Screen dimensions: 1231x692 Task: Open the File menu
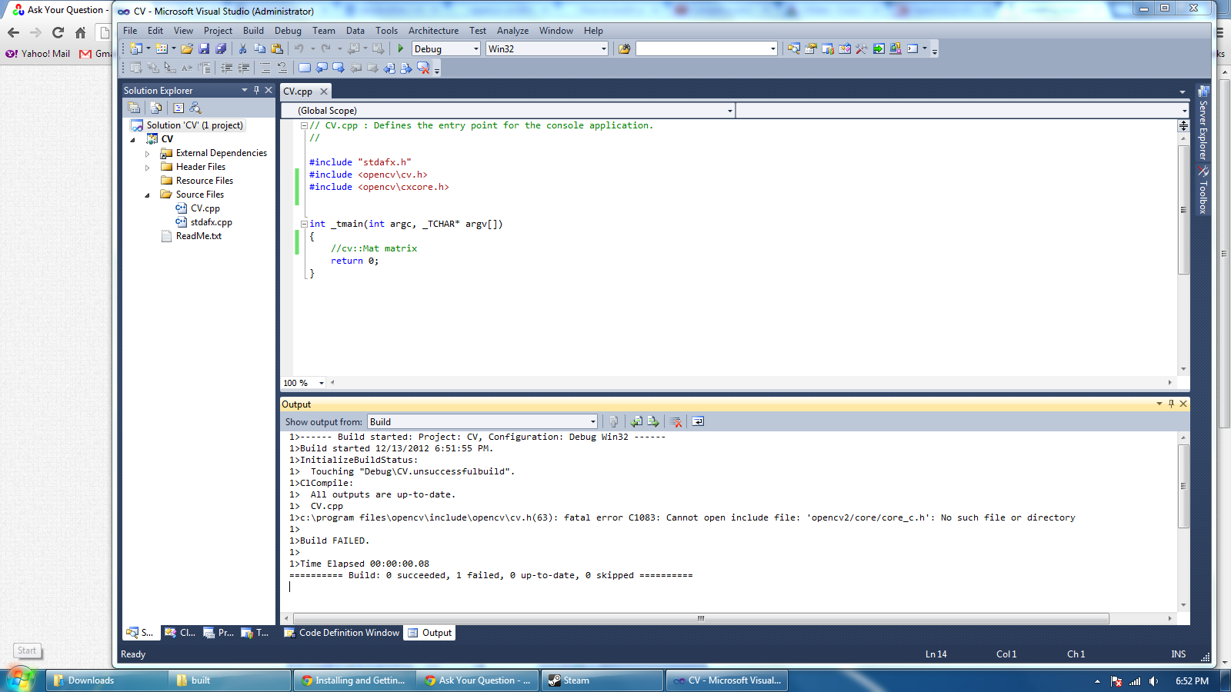pos(130,31)
